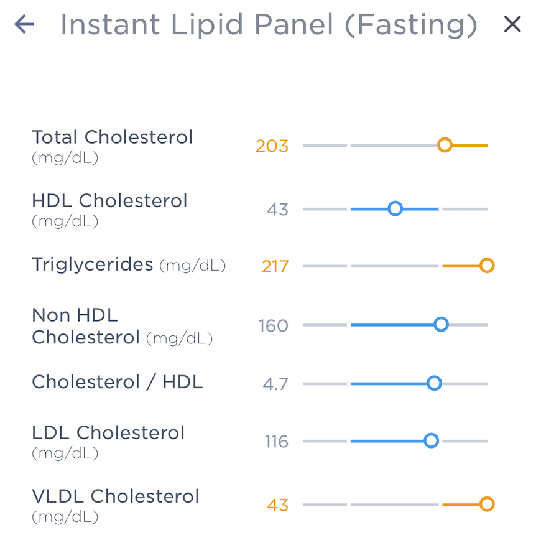Click the Triglycerides value 217
This screenshot has width=541, height=535.
pyautogui.click(x=272, y=265)
